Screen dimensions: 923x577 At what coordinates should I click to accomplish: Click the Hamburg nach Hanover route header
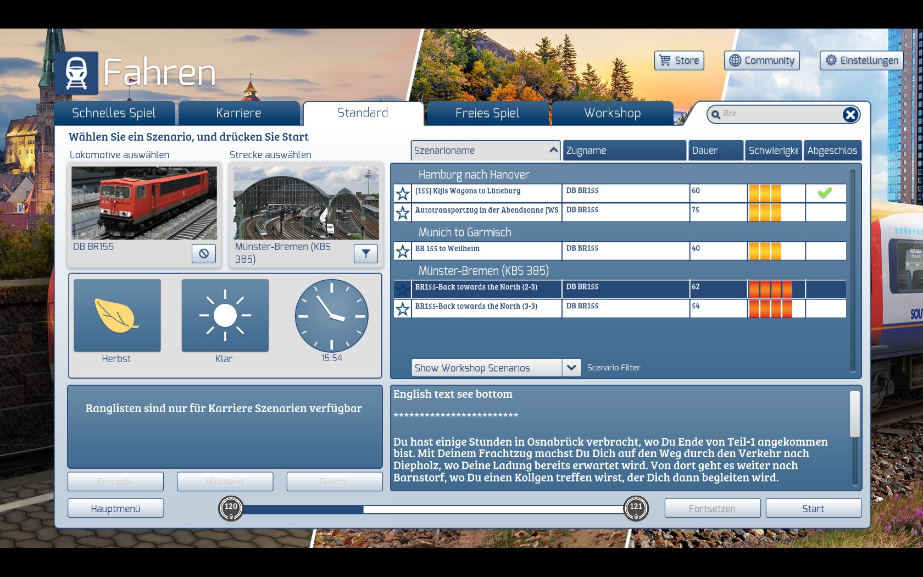tap(474, 175)
